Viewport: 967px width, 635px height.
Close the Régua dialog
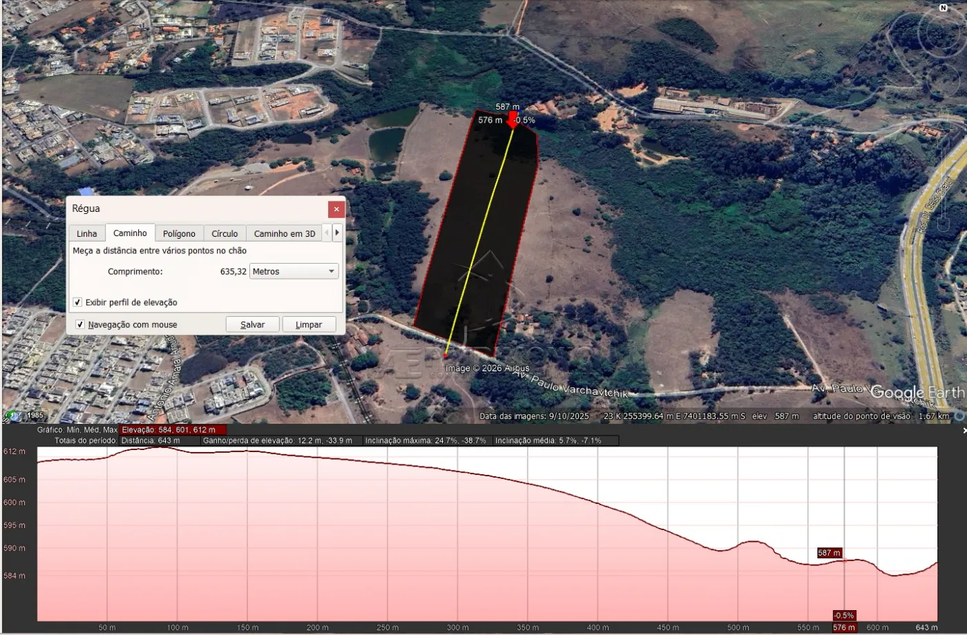tap(336, 208)
